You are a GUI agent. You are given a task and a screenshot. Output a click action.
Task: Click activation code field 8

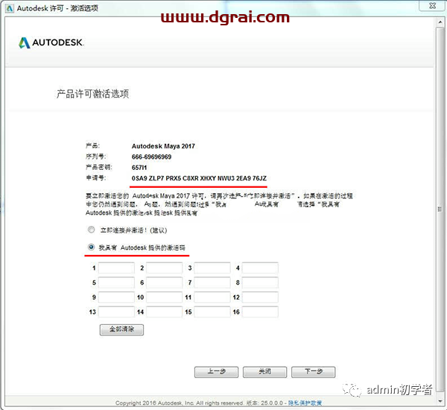[x=260, y=283]
